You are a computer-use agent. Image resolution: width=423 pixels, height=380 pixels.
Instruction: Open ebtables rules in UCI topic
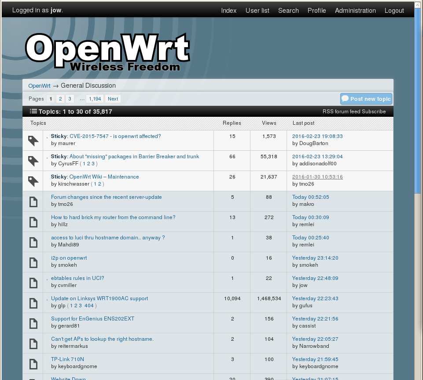(x=77, y=278)
